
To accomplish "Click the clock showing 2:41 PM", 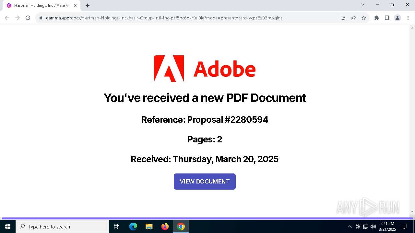I will click(x=387, y=227).
